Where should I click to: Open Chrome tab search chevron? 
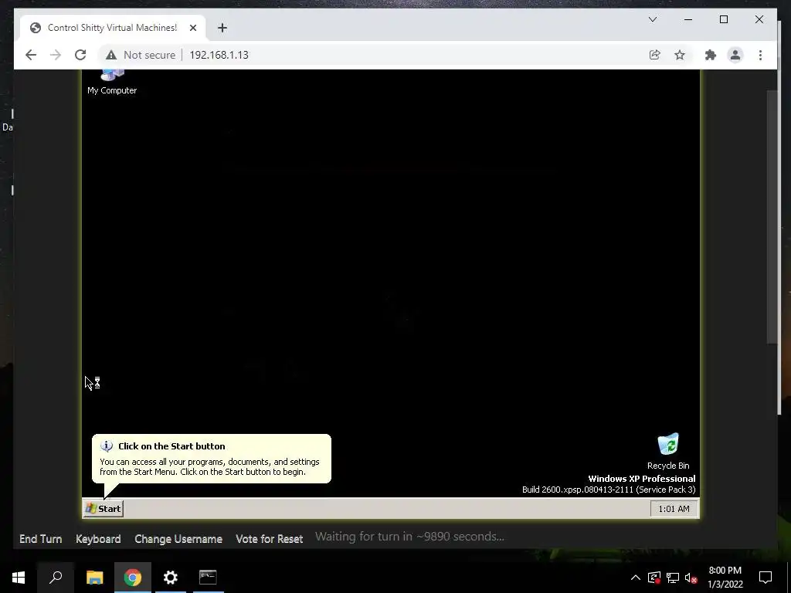(x=652, y=19)
